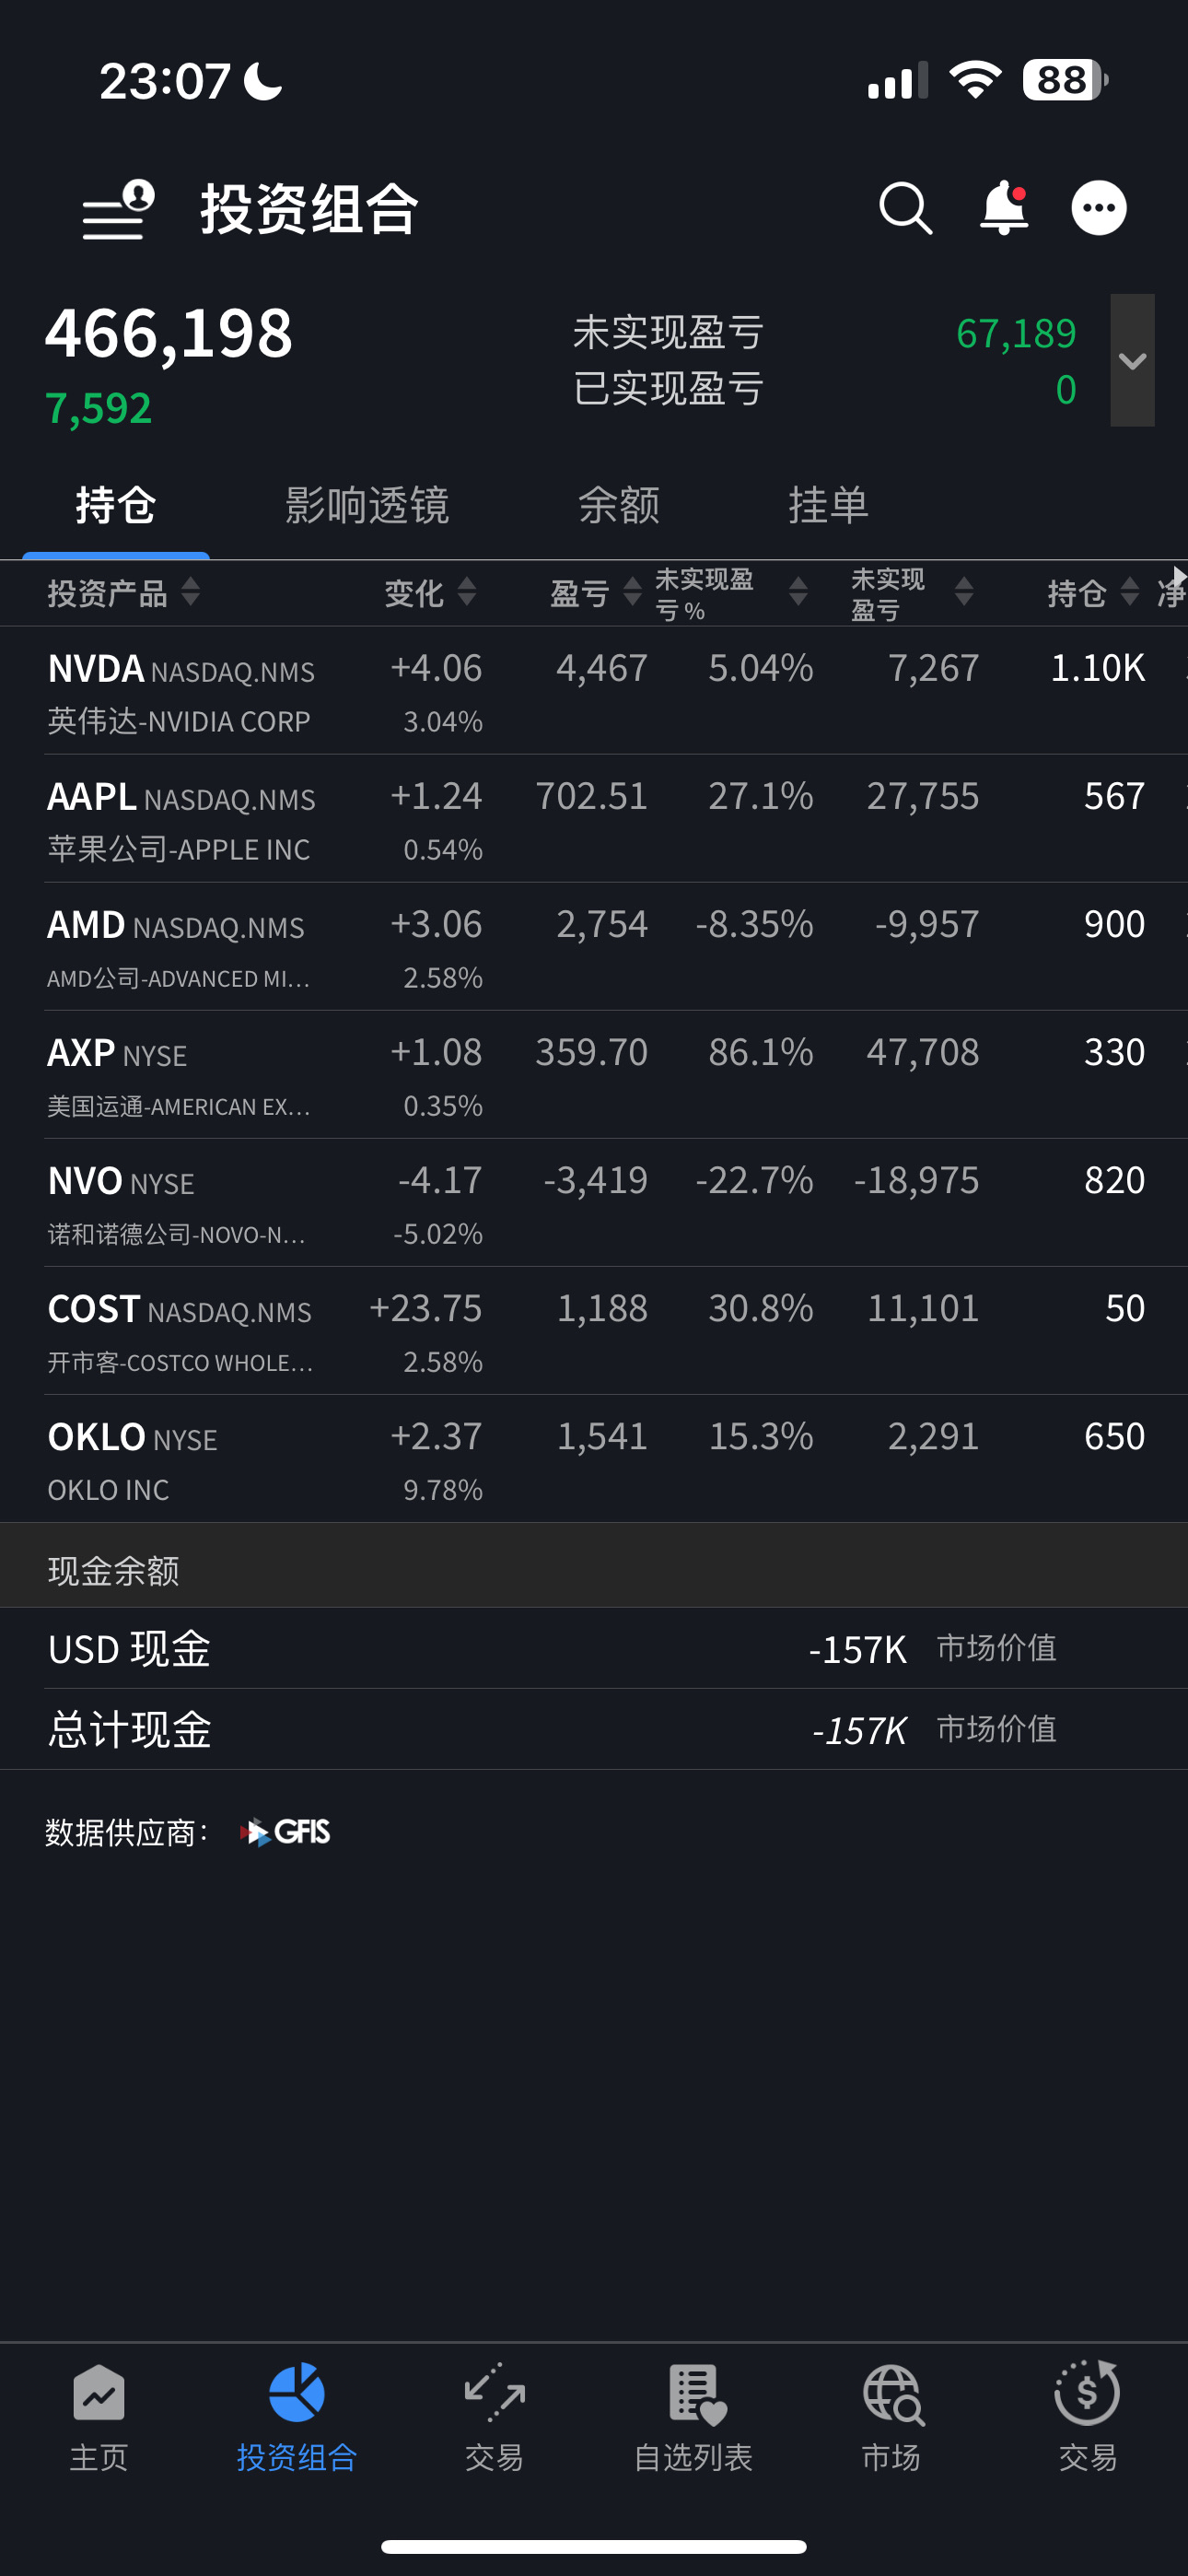Viewport: 1188px width, 2576px height.
Task: Sort by 投资产品 column arrows
Action: (191, 592)
